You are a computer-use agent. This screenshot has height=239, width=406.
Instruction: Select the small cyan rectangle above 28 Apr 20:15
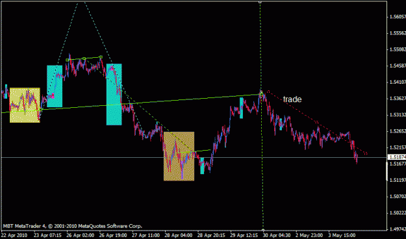point(202,166)
